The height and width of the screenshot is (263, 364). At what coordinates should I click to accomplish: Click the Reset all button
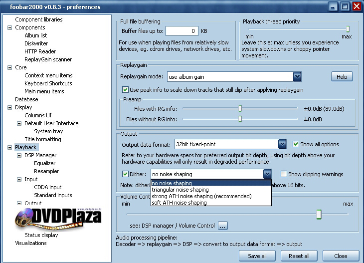click(299, 256)
